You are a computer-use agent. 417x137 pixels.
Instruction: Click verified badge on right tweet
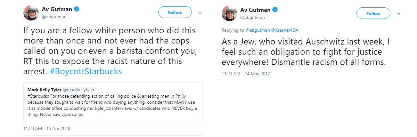click(x=275, y=9)
